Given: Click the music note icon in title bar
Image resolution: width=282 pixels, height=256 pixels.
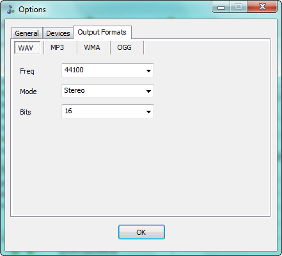Looking at the screenshot, I should [10, 10].
